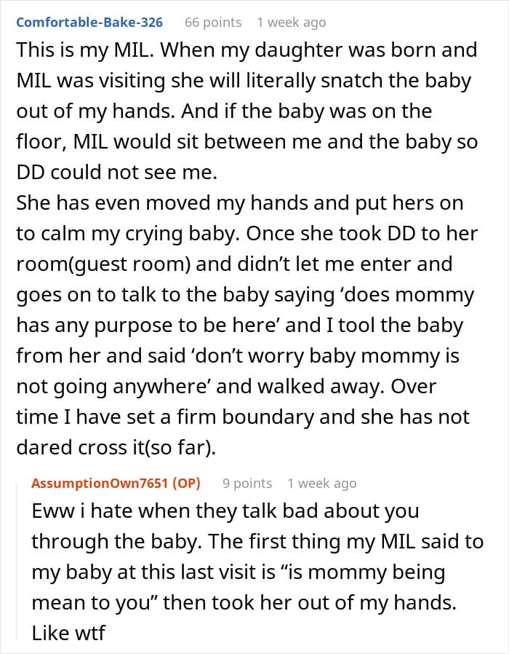Viewport: 509px width, 654px height.
Task: Click the 'Like wtf' line
Action: [x=68, y=633]
